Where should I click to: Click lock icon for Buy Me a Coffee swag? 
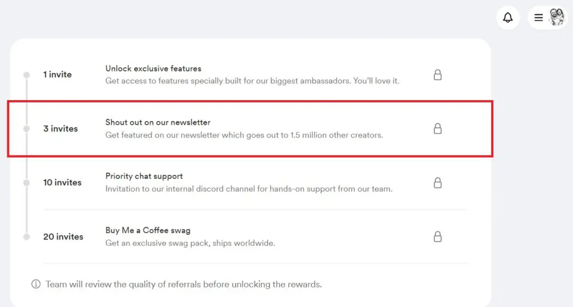438,237
